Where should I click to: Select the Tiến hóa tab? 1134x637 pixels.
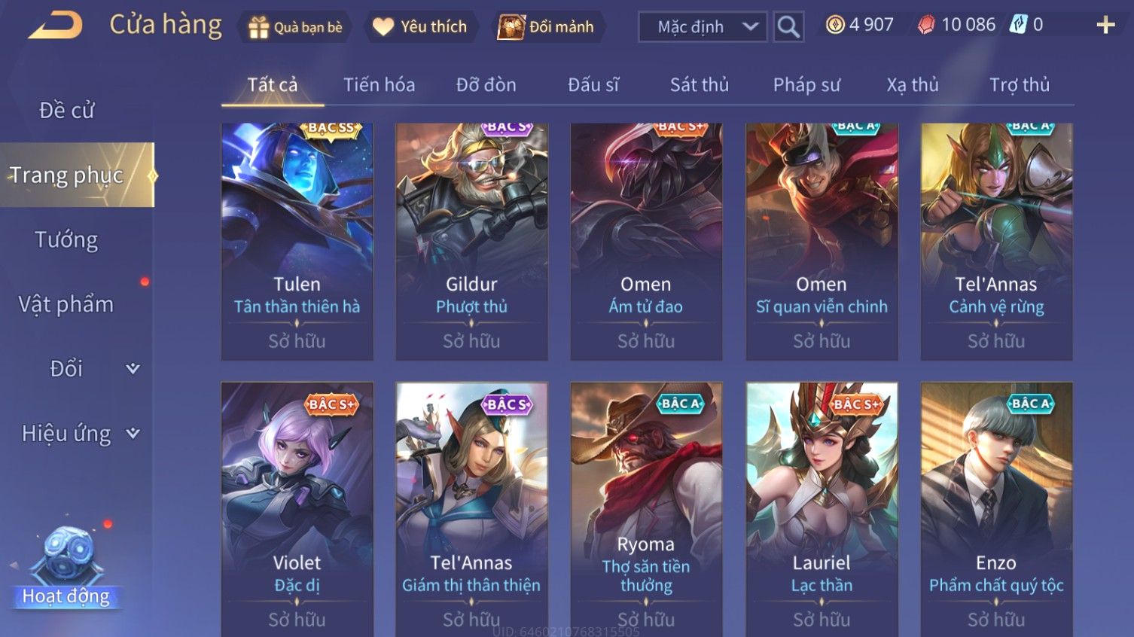pyautogui.click(x=379, y=84)
